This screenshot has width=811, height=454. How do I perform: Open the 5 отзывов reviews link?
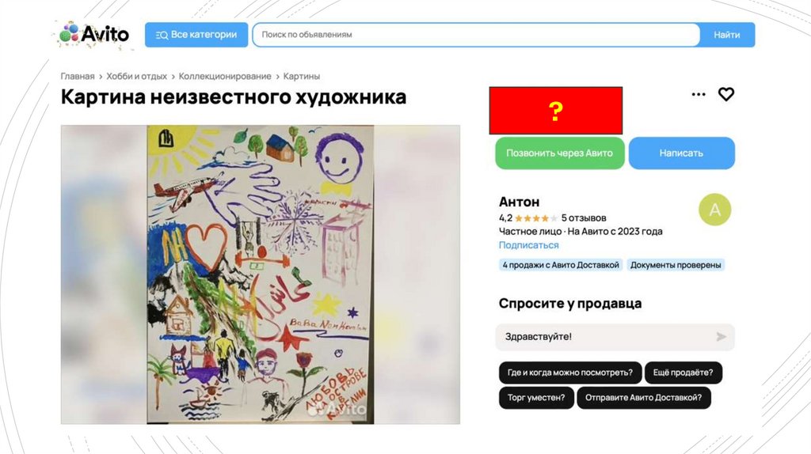pyautogui.click(x=584, y=218)
